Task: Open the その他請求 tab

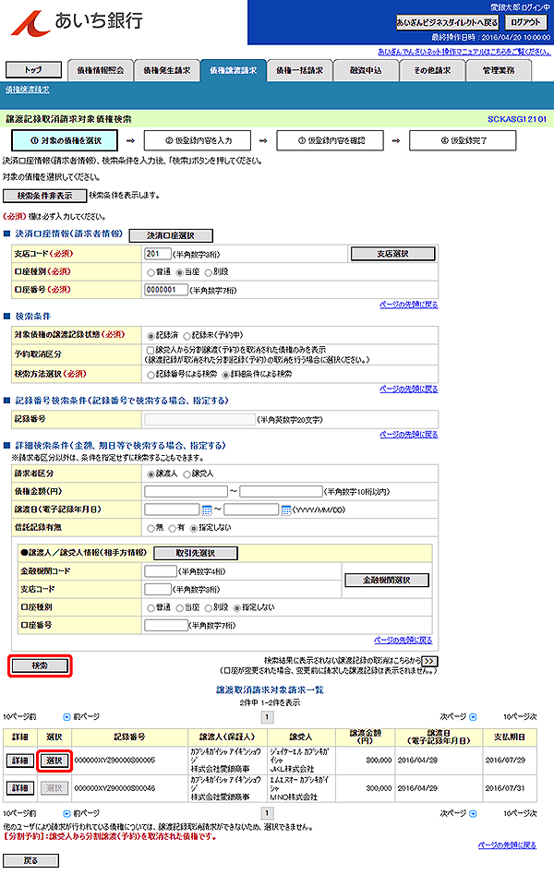Action: [x=432, y=70]
